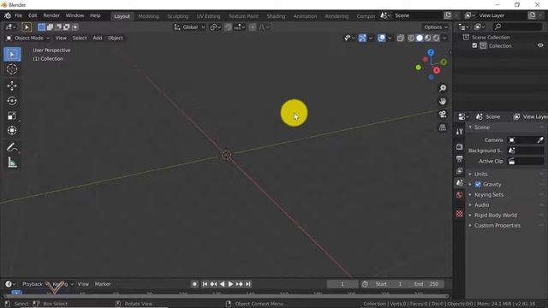Enable wireframe viewport shading
Viewport: 548px width, 308px height.
(411, 38)
